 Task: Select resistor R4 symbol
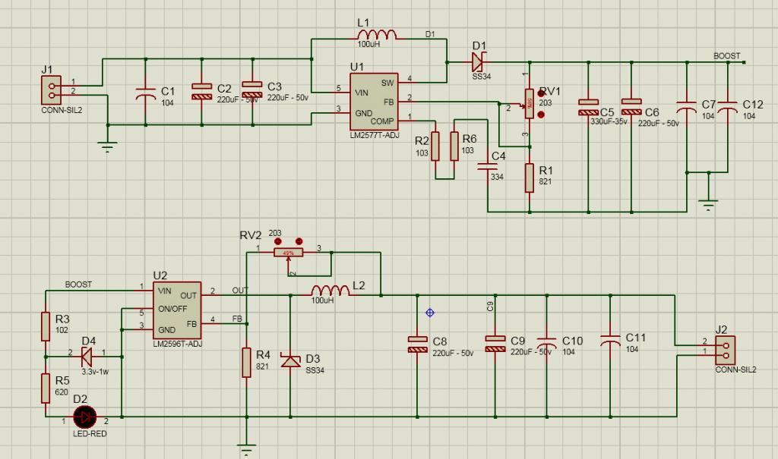pos(247,363)
